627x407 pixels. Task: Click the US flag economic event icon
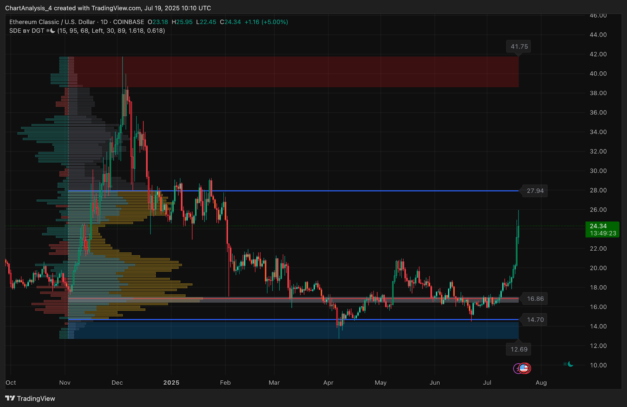point(524,368)
